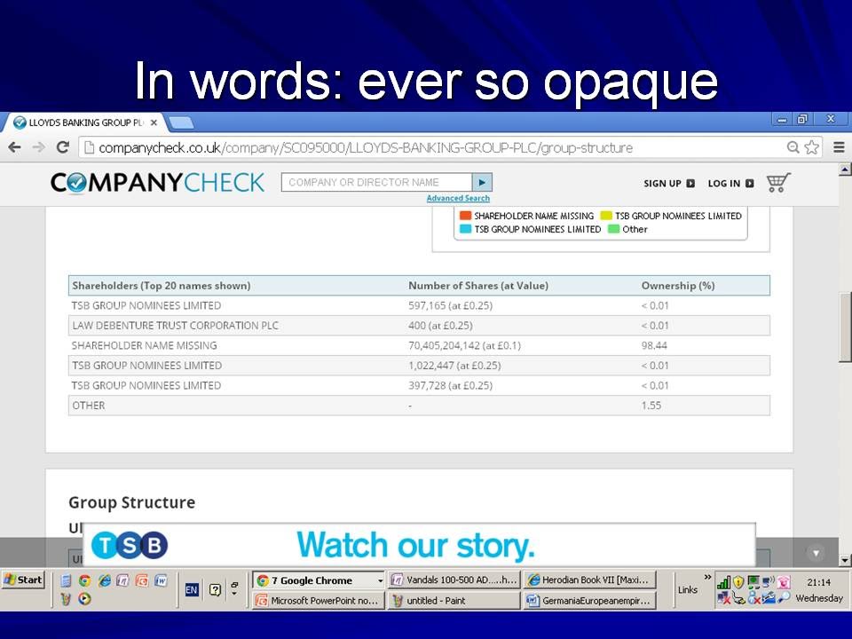The width and height of the screenshot is (852, 639).
Task: Focus the Company or Director Name search field
Action: pyautogui.click(x=376, y=183)
